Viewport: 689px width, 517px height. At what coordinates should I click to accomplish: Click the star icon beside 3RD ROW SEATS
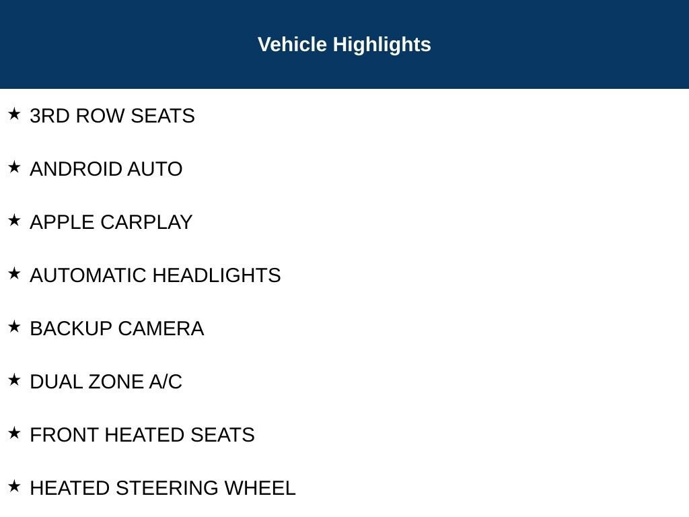tap(14, 114)
